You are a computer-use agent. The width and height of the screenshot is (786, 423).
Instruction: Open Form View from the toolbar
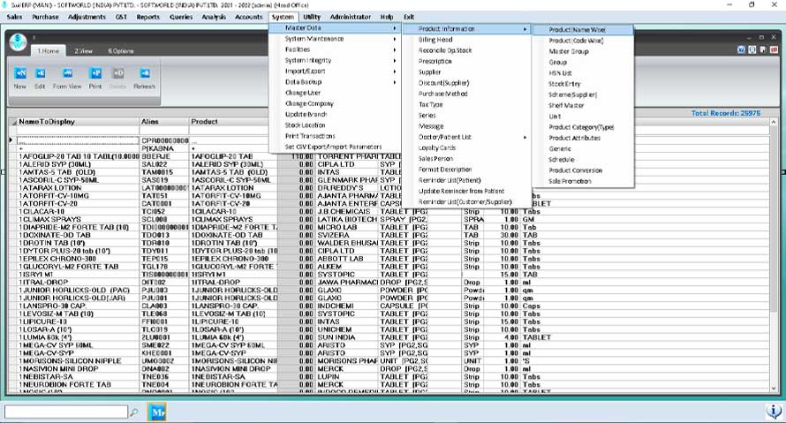click(x=67, y=73)
